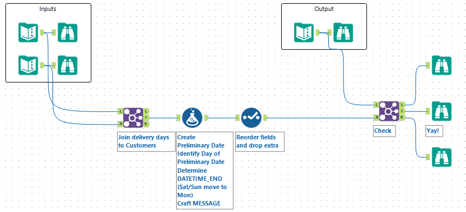This screenshot has width=466, height=212.
Task: Click the 'Join delivery days to Customers' annotation
Action: [x=146, y=142]
